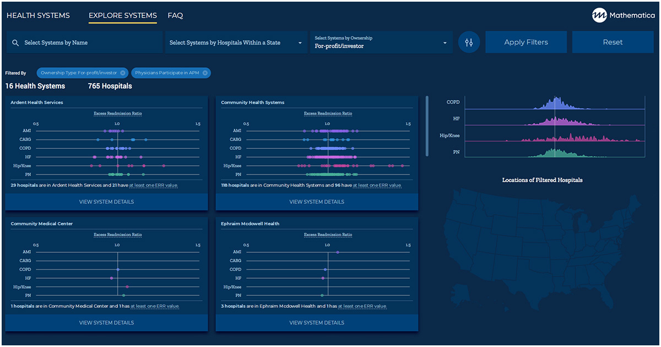
Task: Expand Select Systems by Ownership dropdown
Action: tap(381, 42)
